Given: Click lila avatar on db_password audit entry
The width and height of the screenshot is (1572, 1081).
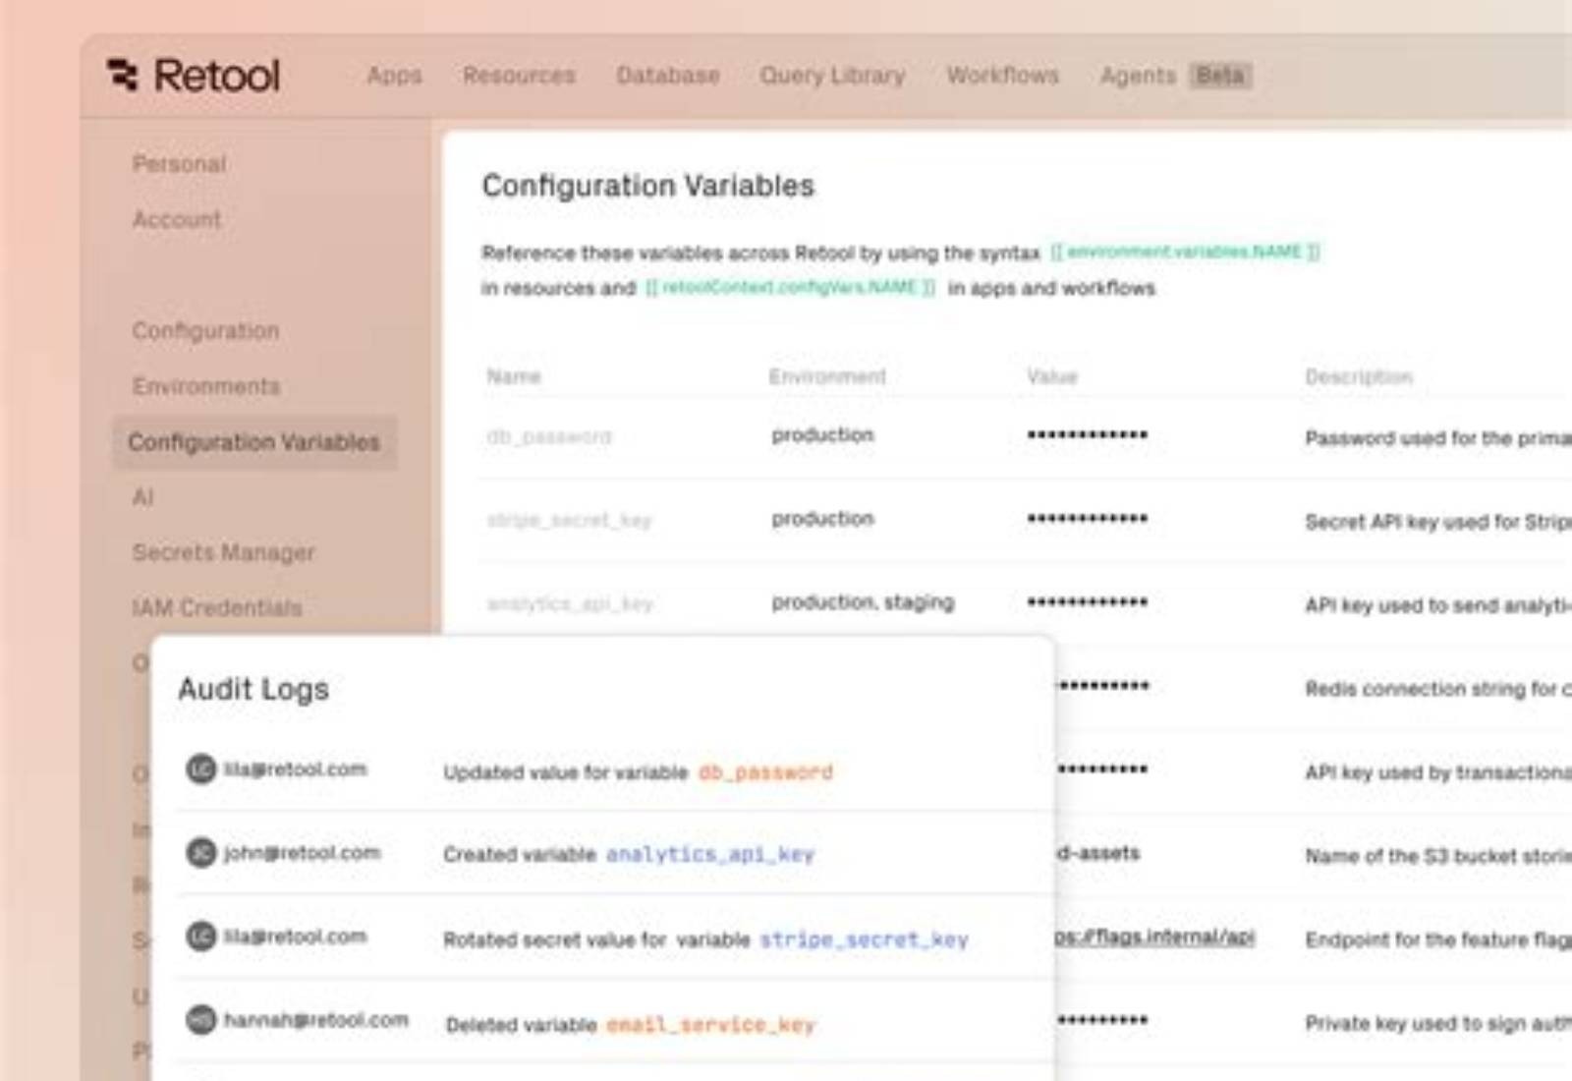Looking at the screenshot, I should 201,768.
